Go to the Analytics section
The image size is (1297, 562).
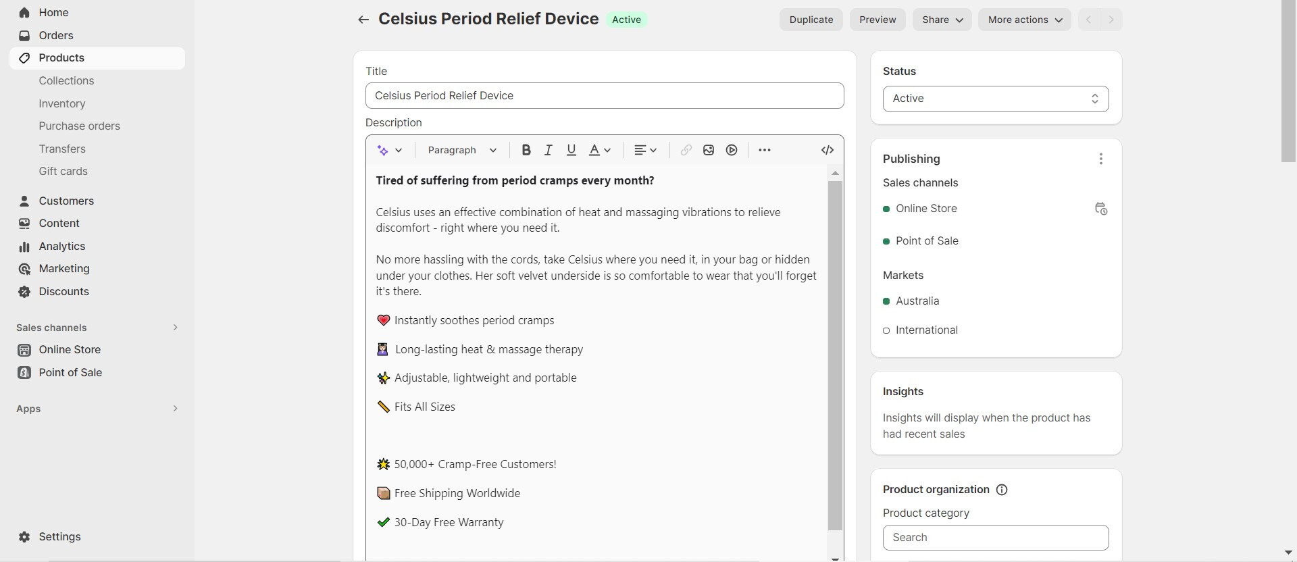(61, 246)
